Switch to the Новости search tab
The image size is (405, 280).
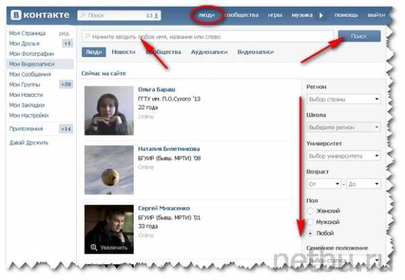124,52
